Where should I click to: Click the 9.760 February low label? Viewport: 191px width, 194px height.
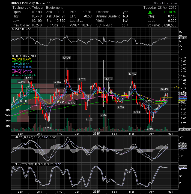(x=121, y=107)
